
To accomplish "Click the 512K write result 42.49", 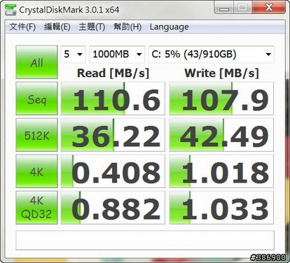I will coord(221,135).
